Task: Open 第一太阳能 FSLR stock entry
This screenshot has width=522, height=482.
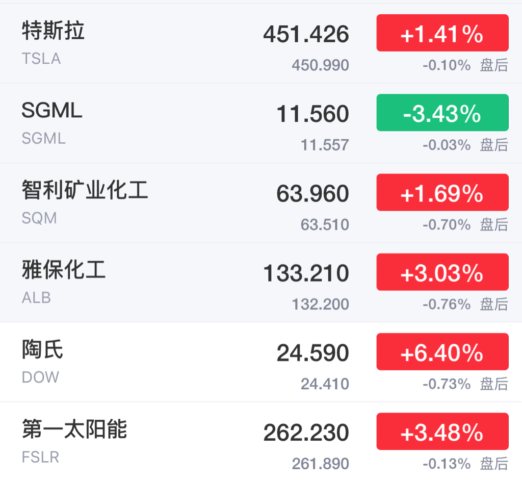Action: coord(261,442)
